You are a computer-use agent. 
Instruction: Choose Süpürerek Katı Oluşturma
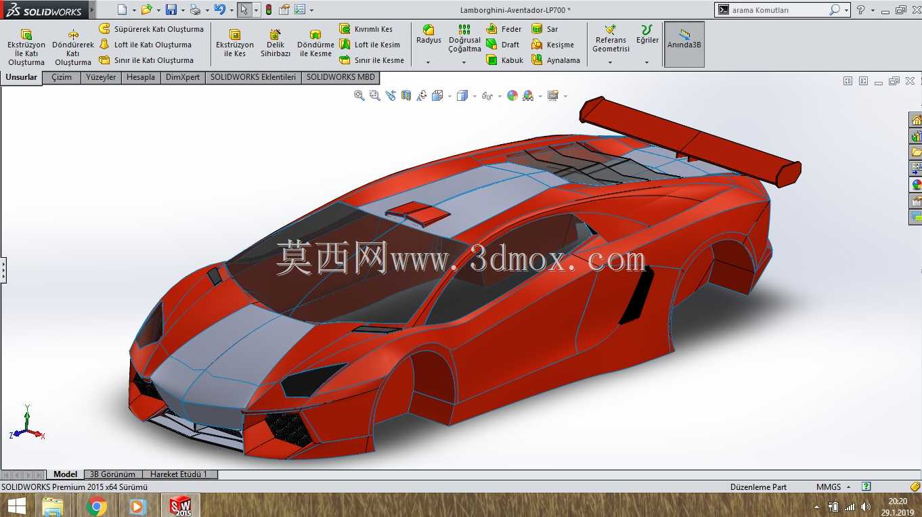pyautogui.click(x=151, y=29)
